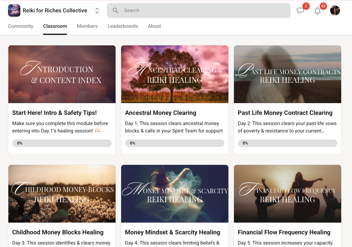Open the notifications bell icon
The image size is (352, 247).
point(317,10)
